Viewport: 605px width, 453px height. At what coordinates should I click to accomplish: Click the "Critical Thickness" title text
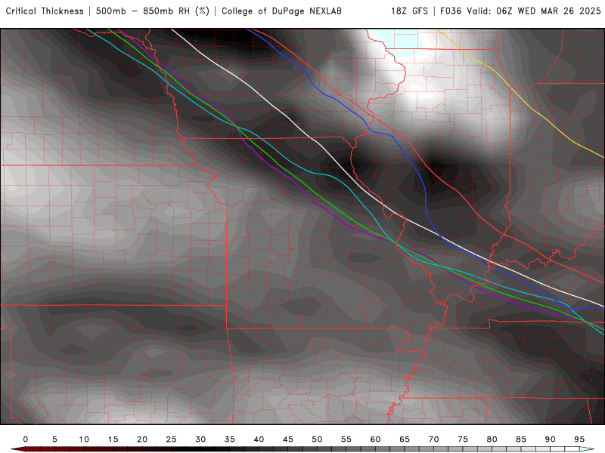pyautogui.click(x=45, y=11)
